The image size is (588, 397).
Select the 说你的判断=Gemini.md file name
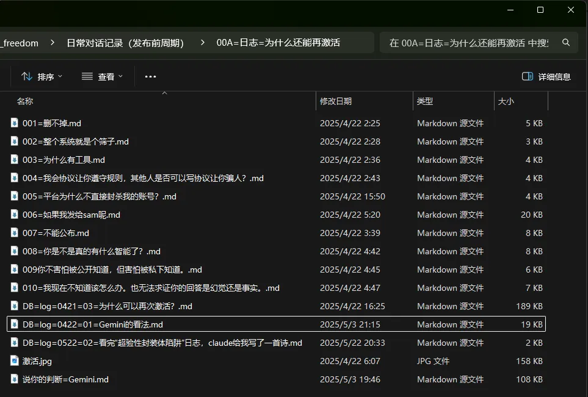(65, 379)
